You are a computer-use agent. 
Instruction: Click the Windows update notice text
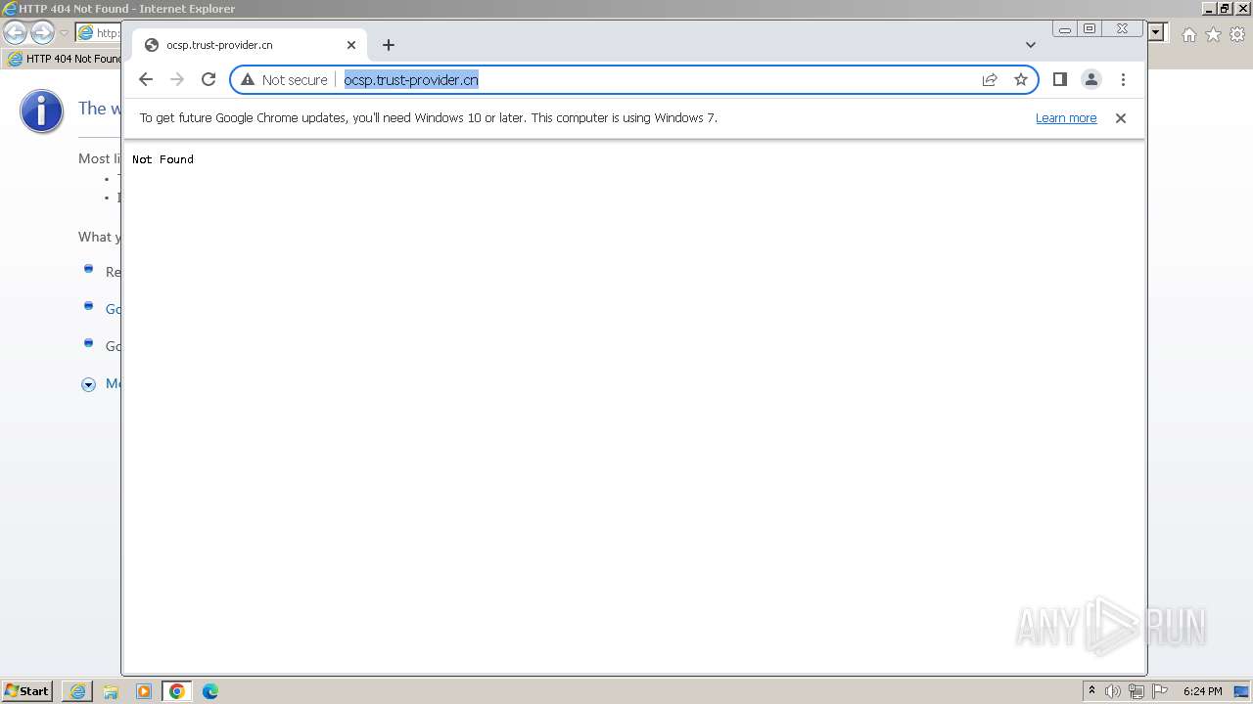(428, 118)
